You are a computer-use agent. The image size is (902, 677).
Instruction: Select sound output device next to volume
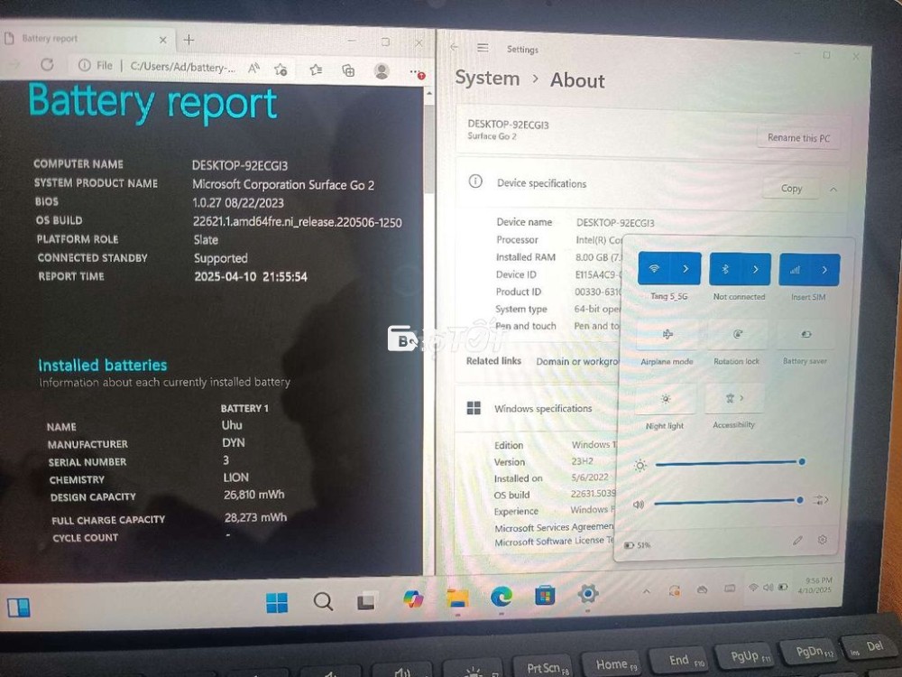[820, 500]
